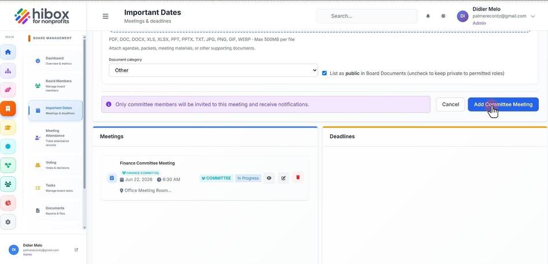Uncheck List as public in Board Documents
Viewport: 548px width, 264px height.
(x=324, y=73)
